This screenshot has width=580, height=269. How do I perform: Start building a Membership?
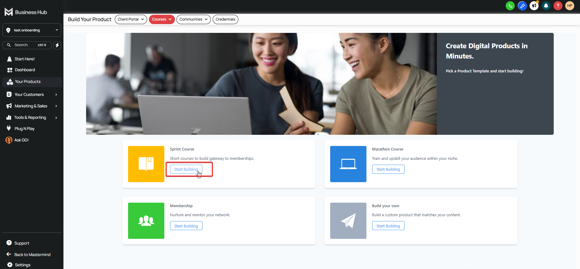(186, 226)
